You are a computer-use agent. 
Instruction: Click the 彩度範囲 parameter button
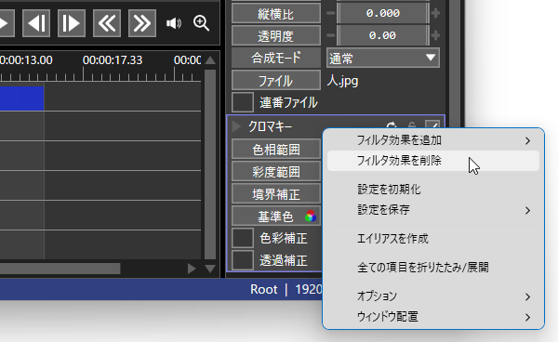pos(276,172)
